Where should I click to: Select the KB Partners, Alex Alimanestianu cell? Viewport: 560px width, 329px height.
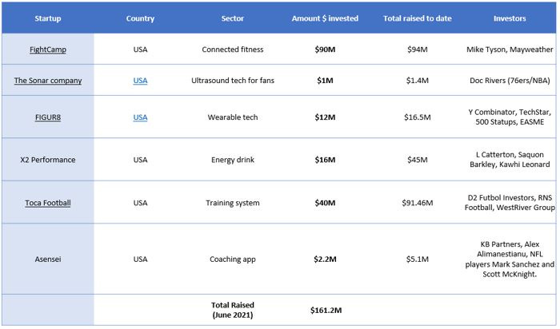point(510,260)
